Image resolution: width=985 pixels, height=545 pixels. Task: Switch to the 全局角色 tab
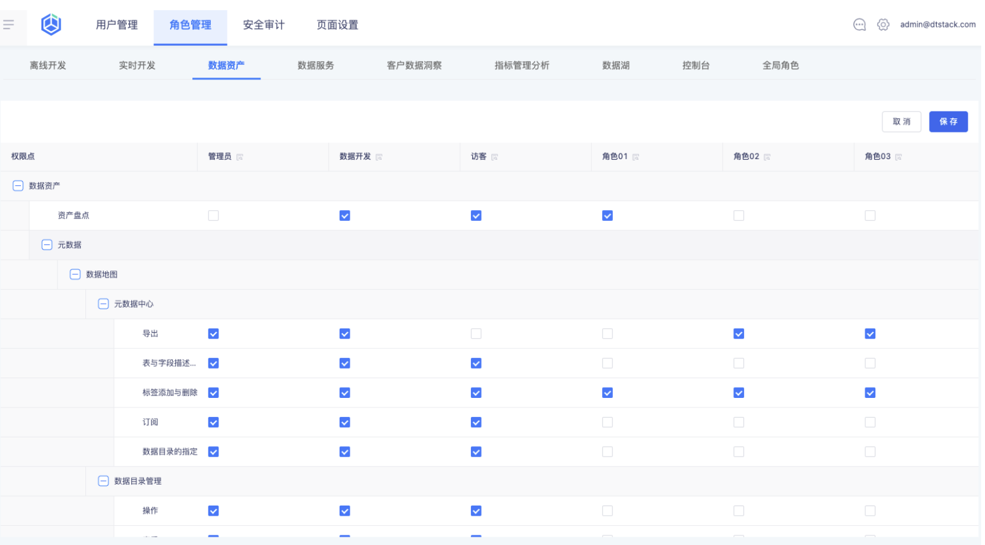[x=780, y=66]
